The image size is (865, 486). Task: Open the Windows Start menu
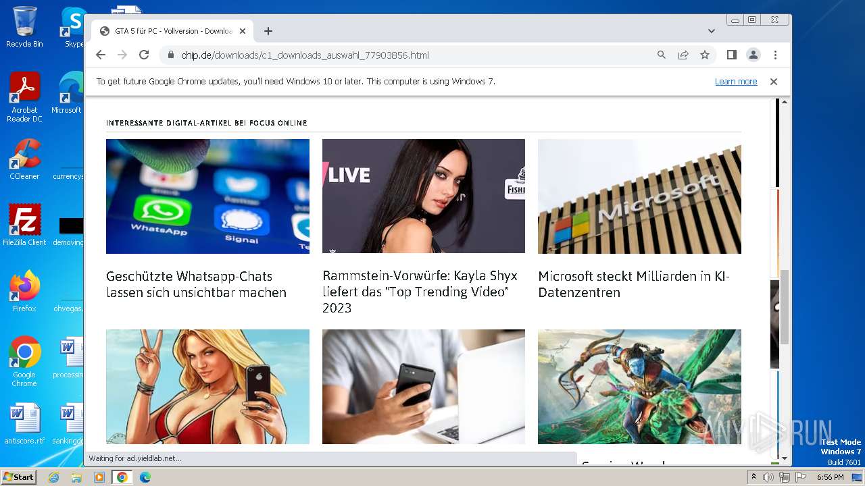[x=19, y=477]
